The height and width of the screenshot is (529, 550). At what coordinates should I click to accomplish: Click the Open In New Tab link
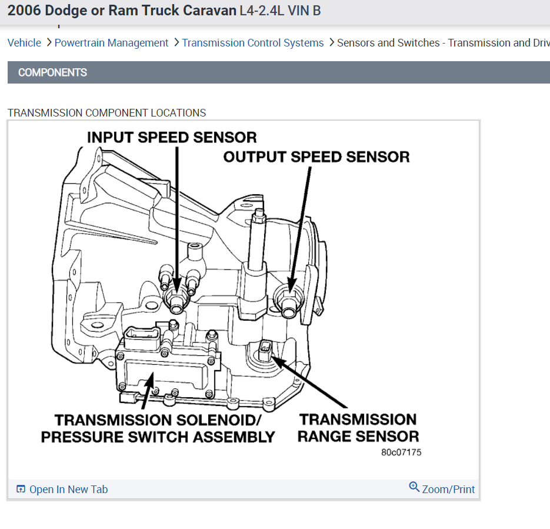pos(68,490)
